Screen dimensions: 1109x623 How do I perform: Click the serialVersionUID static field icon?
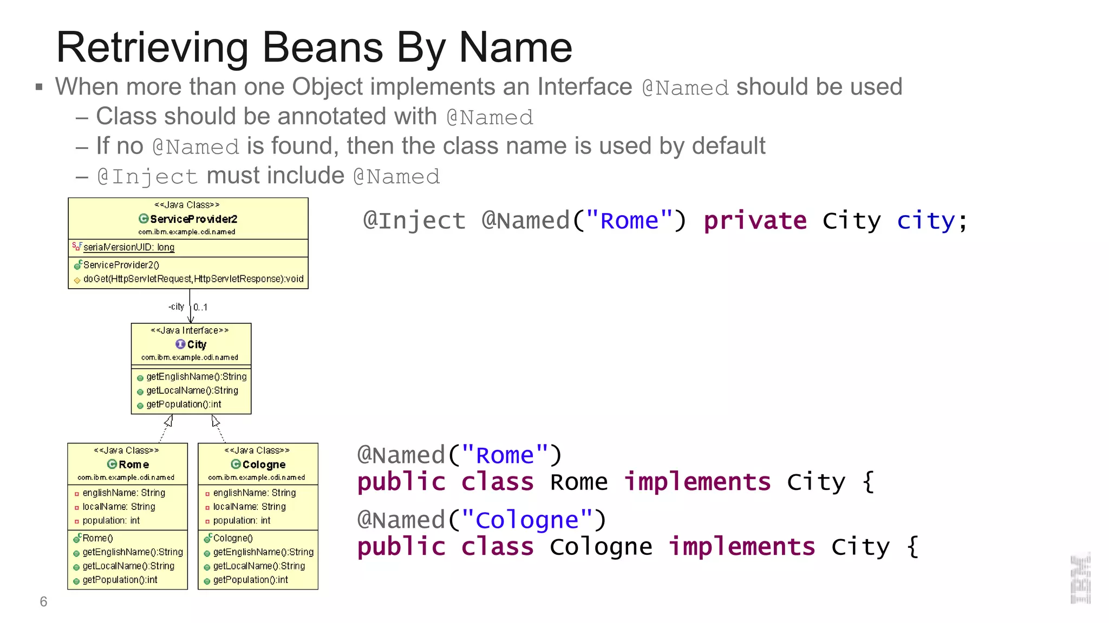coord(76,247)
